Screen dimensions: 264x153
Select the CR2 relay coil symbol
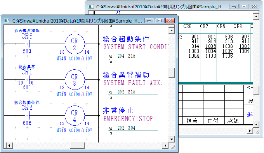75,44
